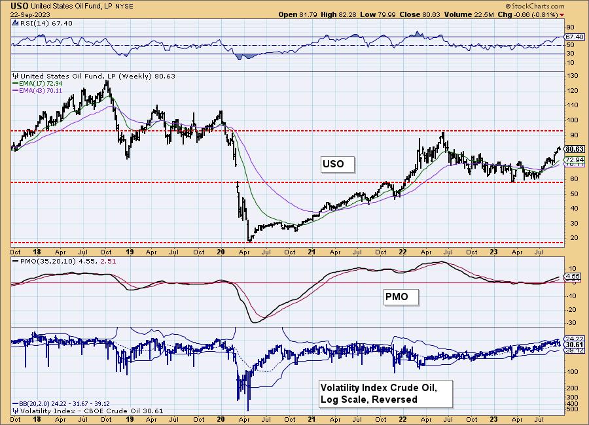Click the 72.94 EMA tag on the price axis
This screenshot has height=425, width=589.
point(575,160)
